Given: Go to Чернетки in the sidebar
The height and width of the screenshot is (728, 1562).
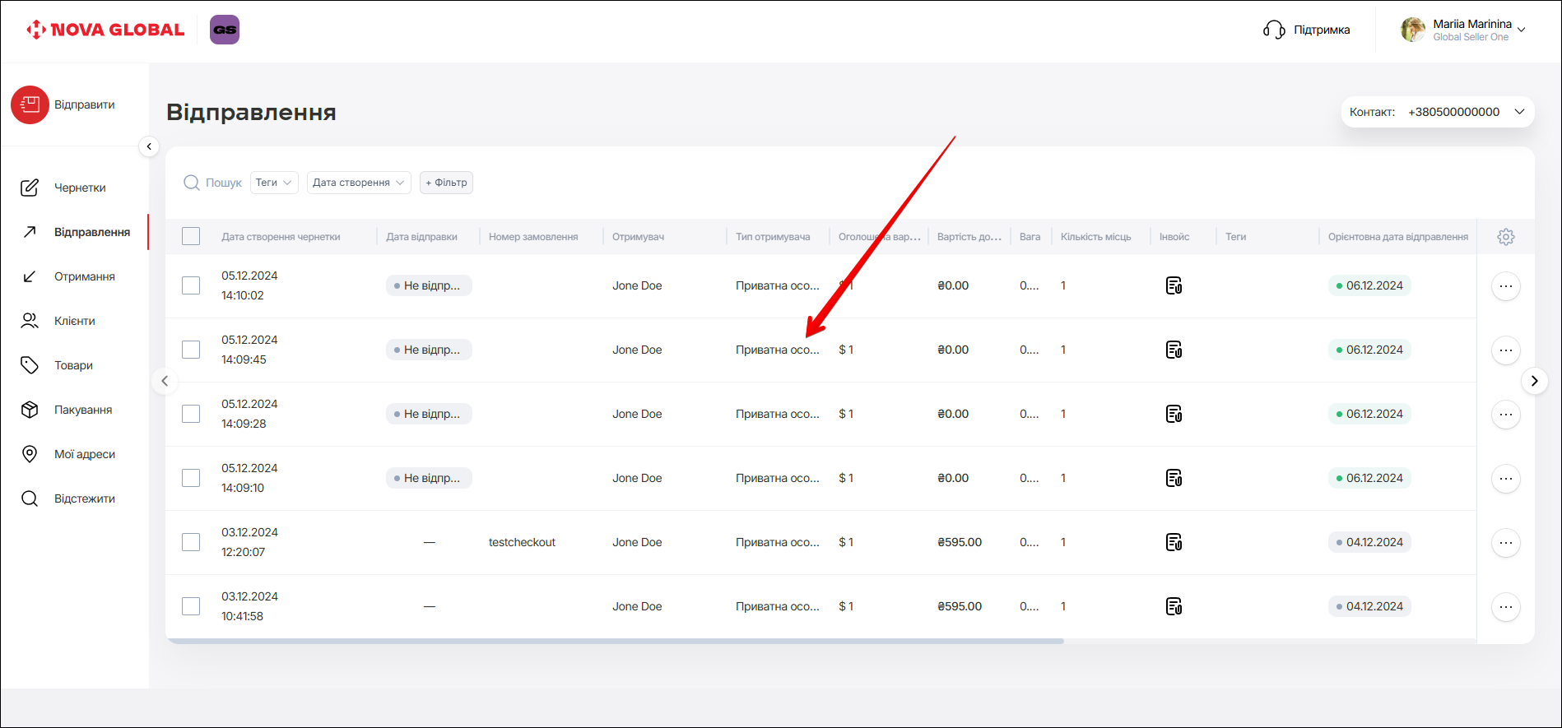Looking at the screenshot, I should (x=80, y=188).
